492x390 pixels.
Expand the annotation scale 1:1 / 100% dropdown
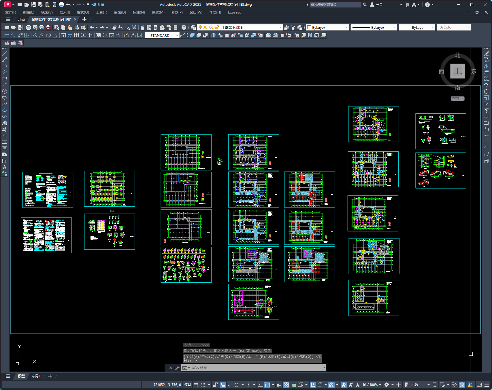372,385
